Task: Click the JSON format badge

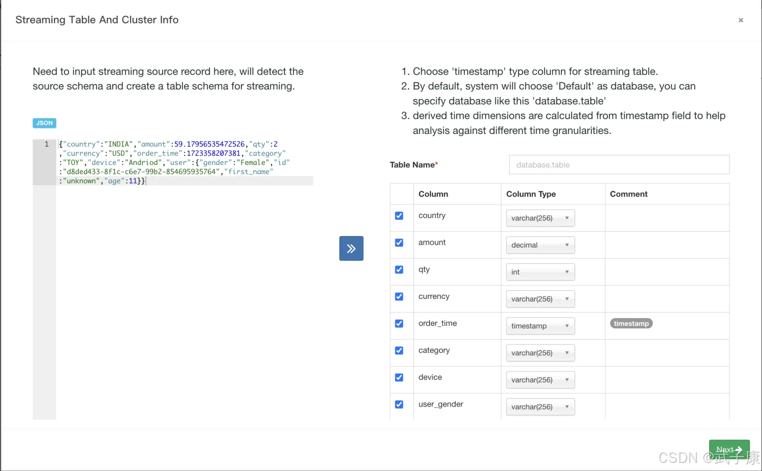Action: click(44, 123)
